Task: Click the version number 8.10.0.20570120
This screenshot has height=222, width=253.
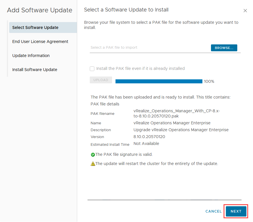Action: [x=149, y=137]
